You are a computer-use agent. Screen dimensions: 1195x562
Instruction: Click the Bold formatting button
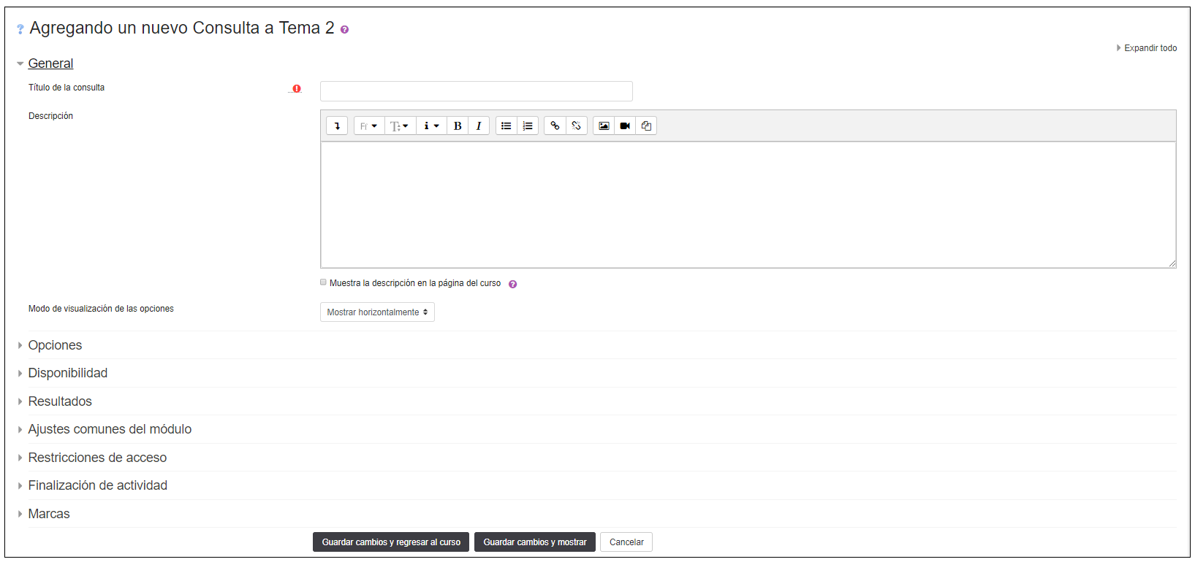[458, 126]
